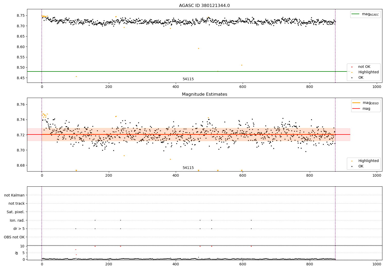Click the red dr triangle near x=160

(95, 246)
